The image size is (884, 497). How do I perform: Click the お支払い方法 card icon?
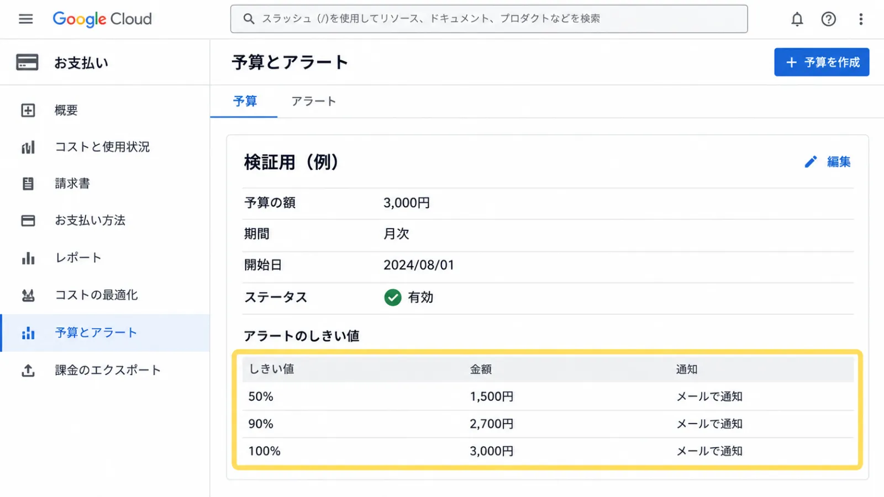(x=28, y=221)
